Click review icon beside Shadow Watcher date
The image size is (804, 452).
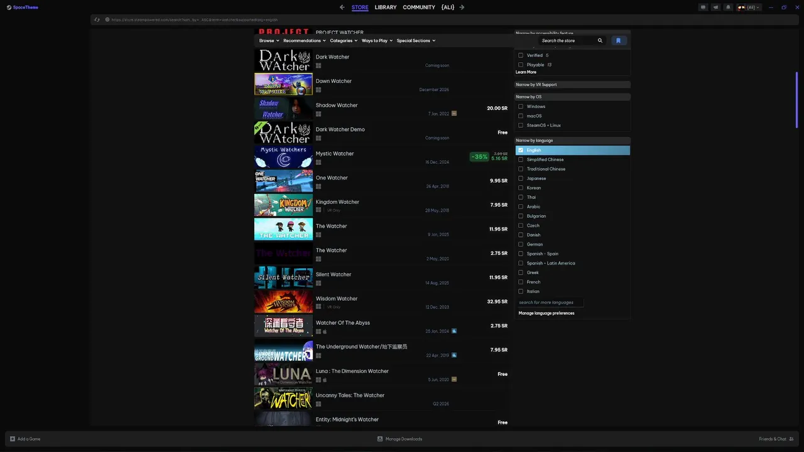click(x=454, y=114)
